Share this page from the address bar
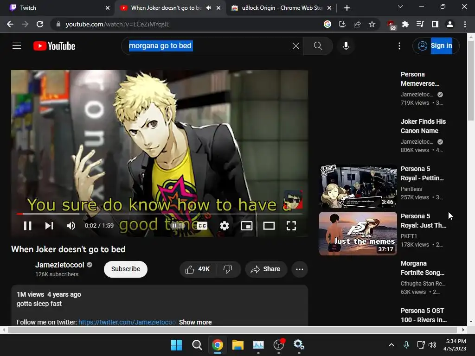The height and width of the screenshot is (356, 475). pyautogui.click(x=357, y=24)
